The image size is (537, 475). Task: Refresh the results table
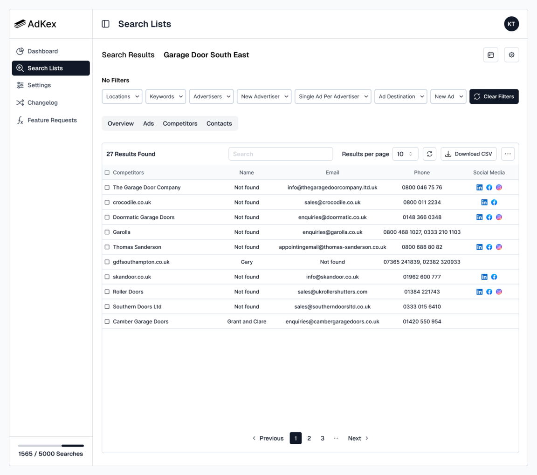[x=429, y=154]
